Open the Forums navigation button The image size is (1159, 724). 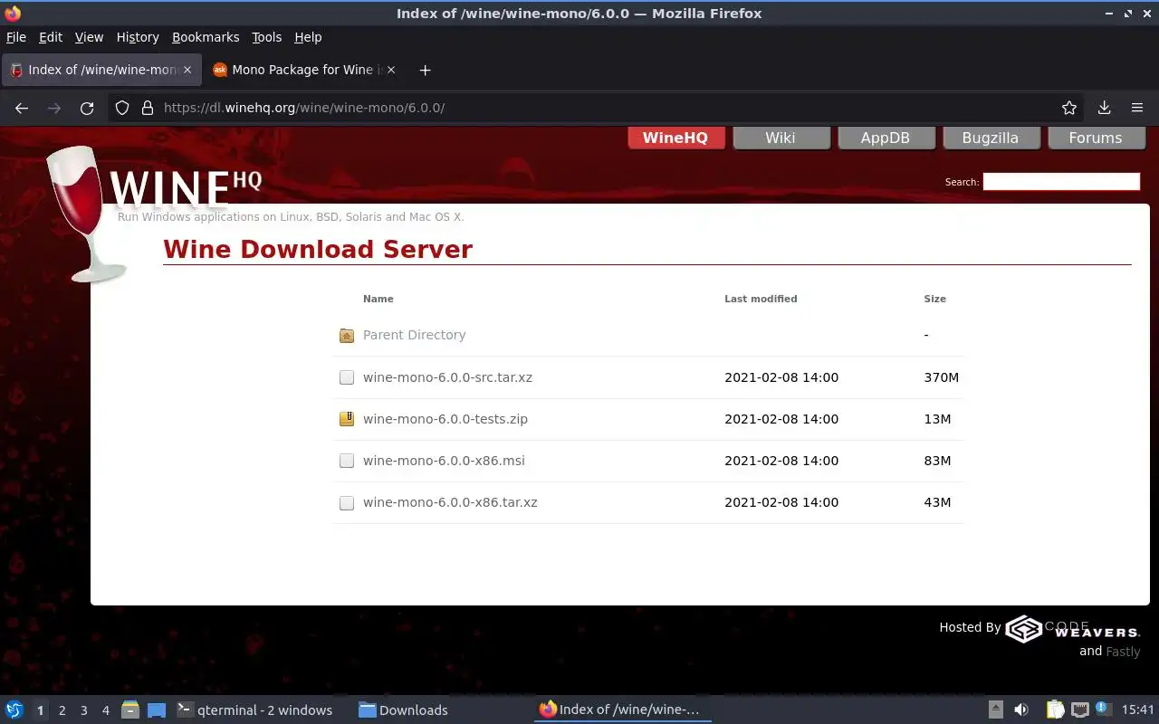click(x=1096, y=138)
